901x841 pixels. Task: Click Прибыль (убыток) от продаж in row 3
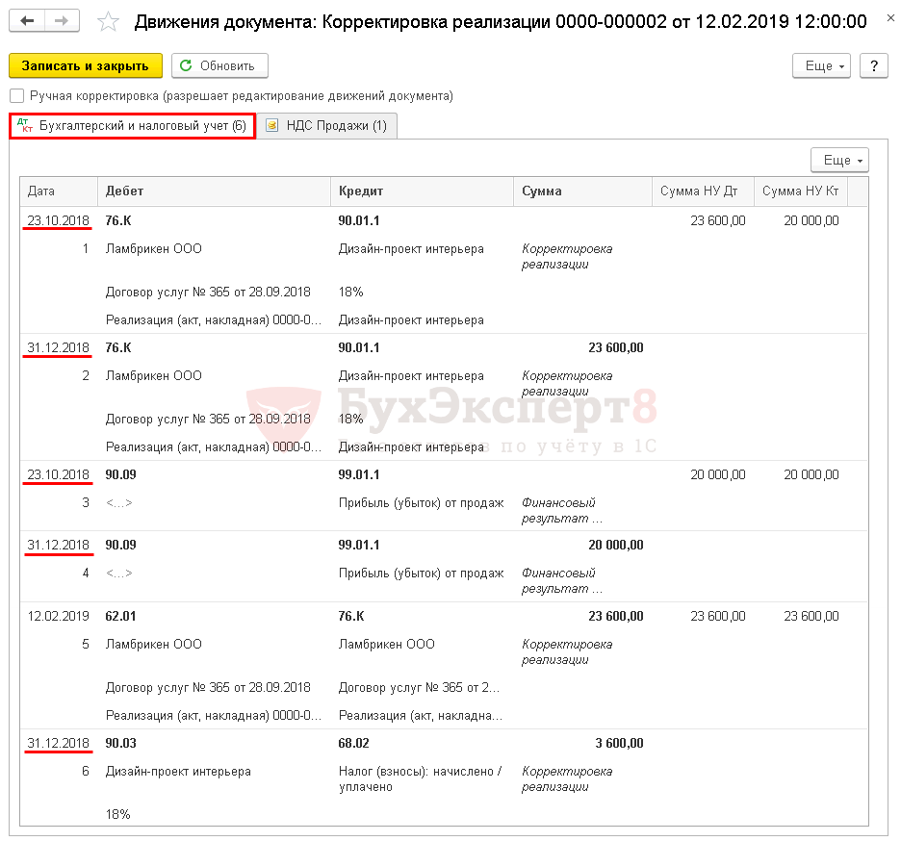click(x=422, y=502)
